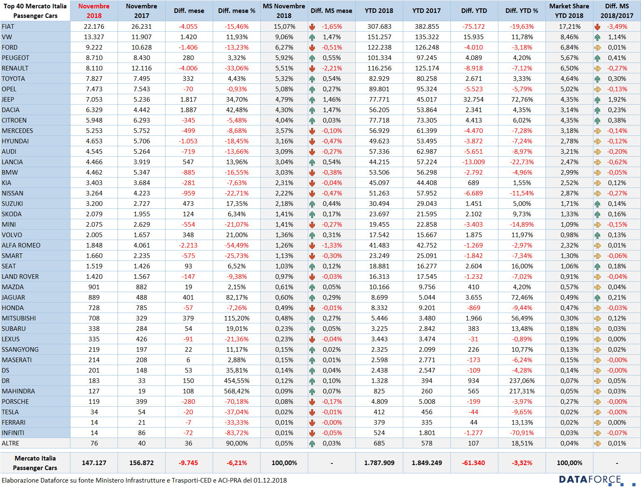
Task: Click LANCIA's Diff. YTD value -13.009
Action: click(473, 162)
